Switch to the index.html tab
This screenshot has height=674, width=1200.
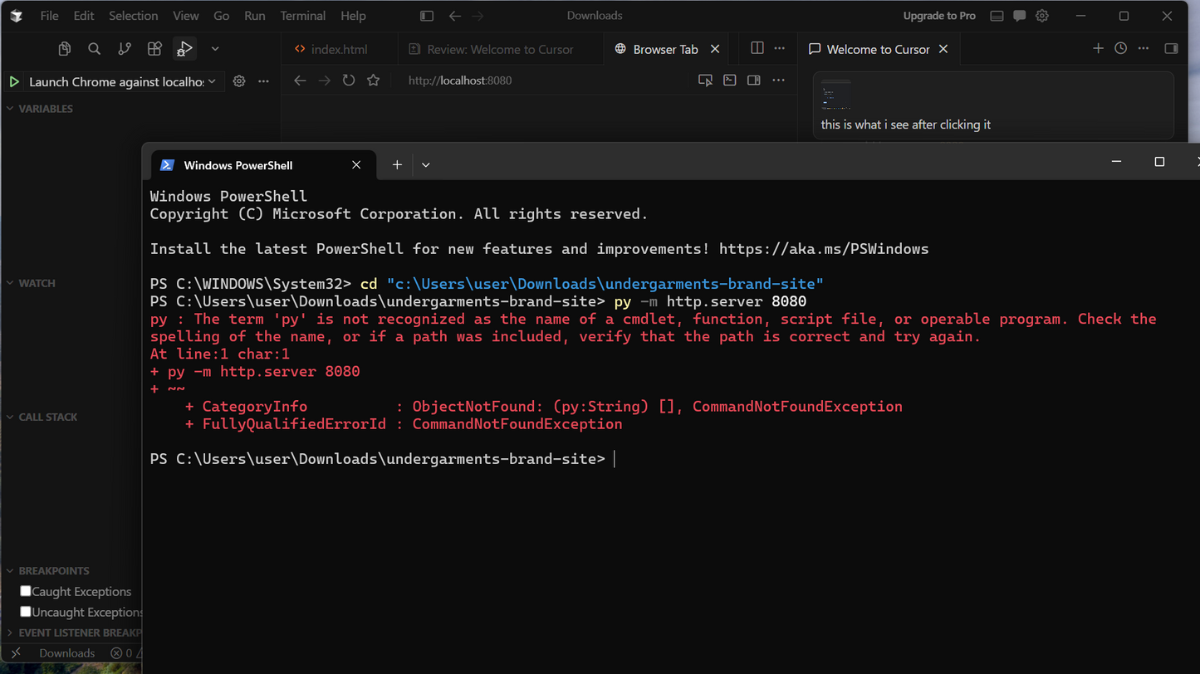click(339, 49)
